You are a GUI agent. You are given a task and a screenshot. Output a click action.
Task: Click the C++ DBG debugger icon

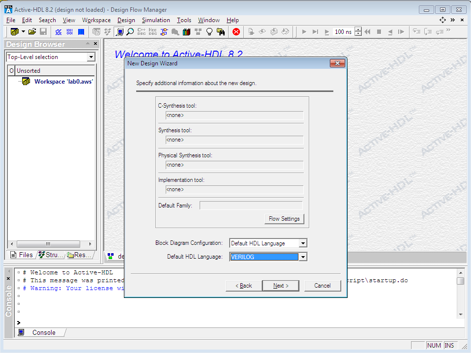click(x=142, y=32)
